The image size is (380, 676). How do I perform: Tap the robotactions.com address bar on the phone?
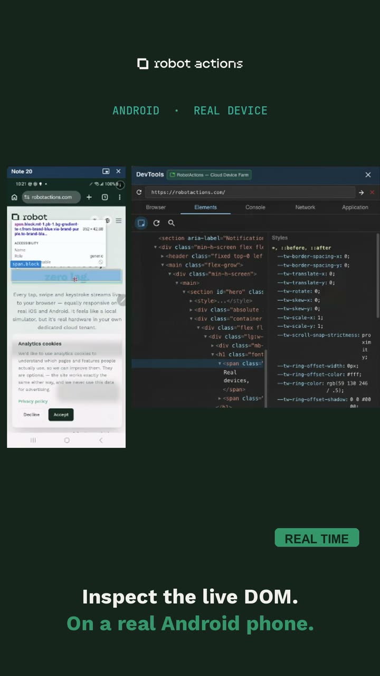pyautogui.click(x=51, y=197)
